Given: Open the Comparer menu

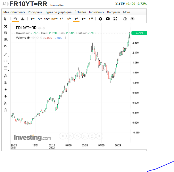Looking at the screenshot, I should (x=114, y=12).
